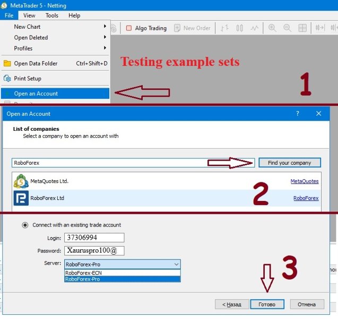Viewport: 338px width, 319px height.
Task: Click the Find your company button
Action: [x=290, y=163]
